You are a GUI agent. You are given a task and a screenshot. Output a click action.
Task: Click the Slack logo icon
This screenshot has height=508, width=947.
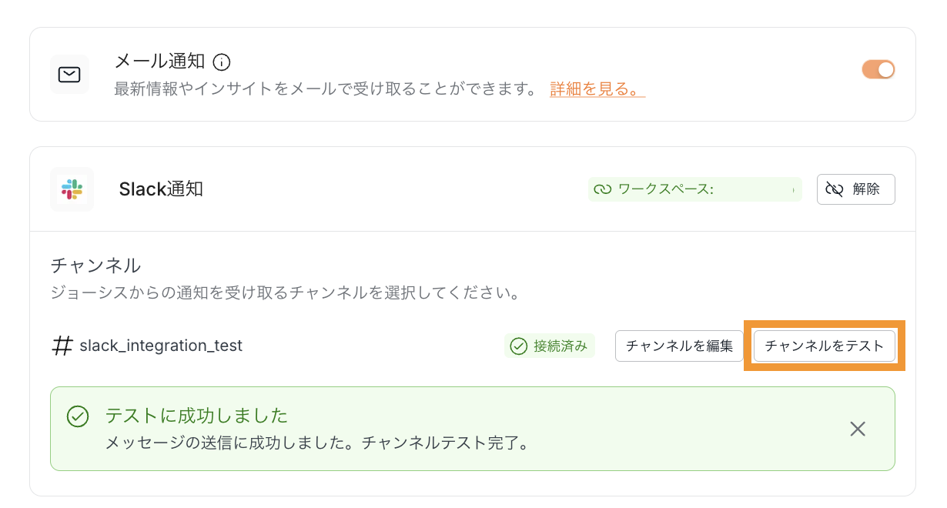coord(72,189)
